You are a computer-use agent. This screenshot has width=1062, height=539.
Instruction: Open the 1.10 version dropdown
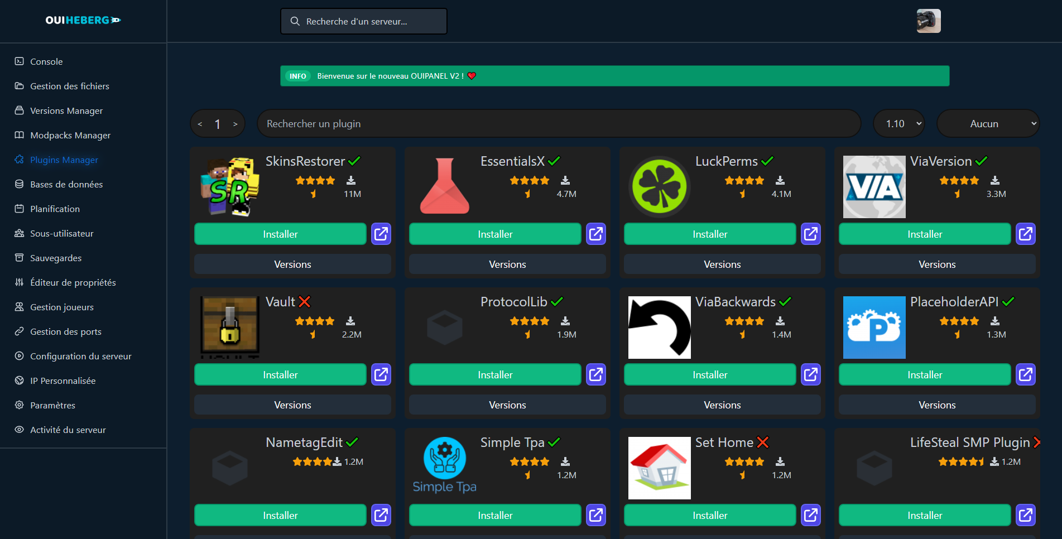point(899,123)
